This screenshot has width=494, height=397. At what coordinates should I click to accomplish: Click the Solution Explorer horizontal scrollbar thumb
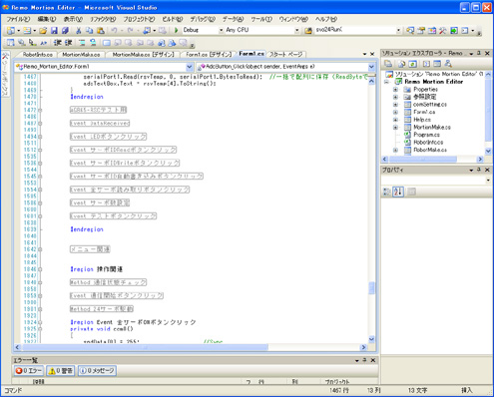click(422, 160)
